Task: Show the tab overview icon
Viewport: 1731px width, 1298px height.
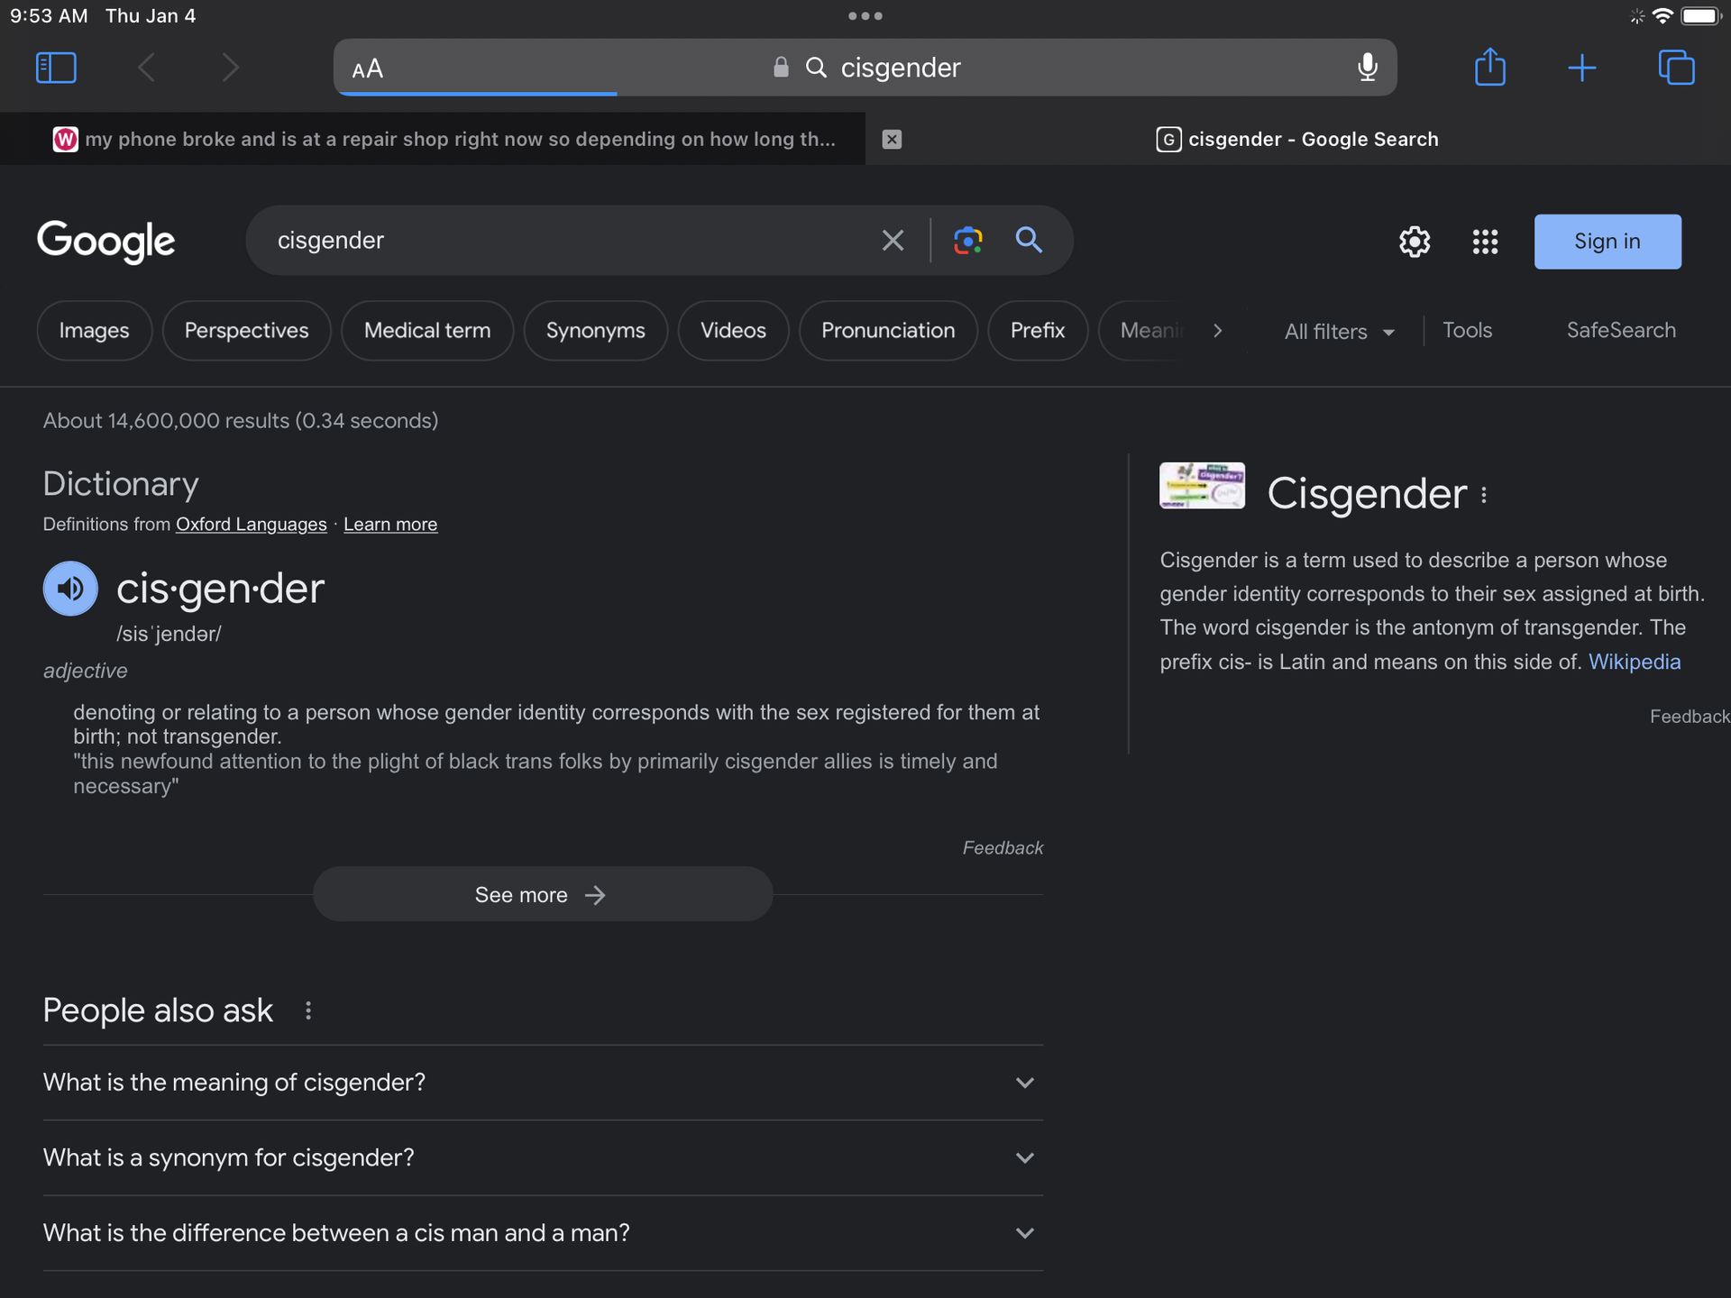Action: [x=1676, y=68]
